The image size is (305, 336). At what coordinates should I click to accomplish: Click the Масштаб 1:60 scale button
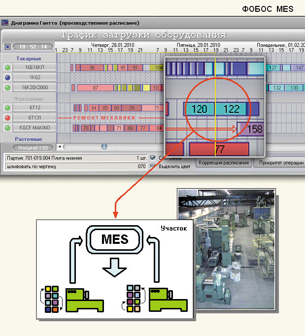coord(33,148)
